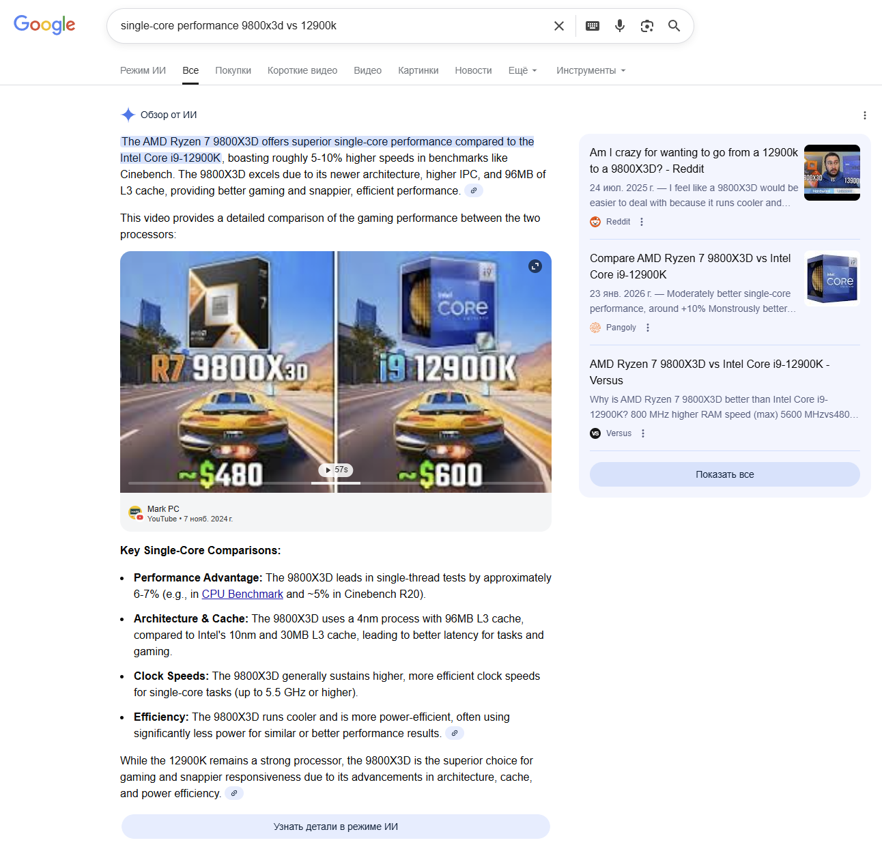Follow the CPU Benchmark link
Viewport: 882px width, 847px height.
coord(242,594)
